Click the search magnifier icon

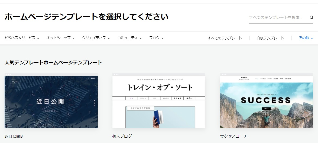pos(311,18)
